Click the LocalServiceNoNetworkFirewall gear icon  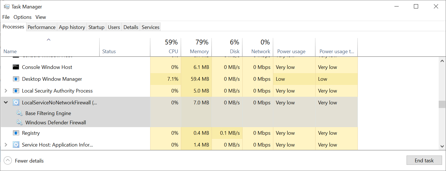[x=16, y=103]
